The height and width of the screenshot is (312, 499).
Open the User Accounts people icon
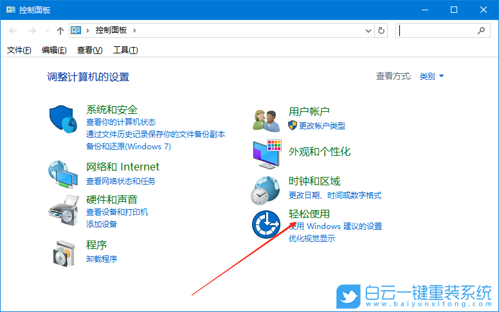click(x=266, y=121)
